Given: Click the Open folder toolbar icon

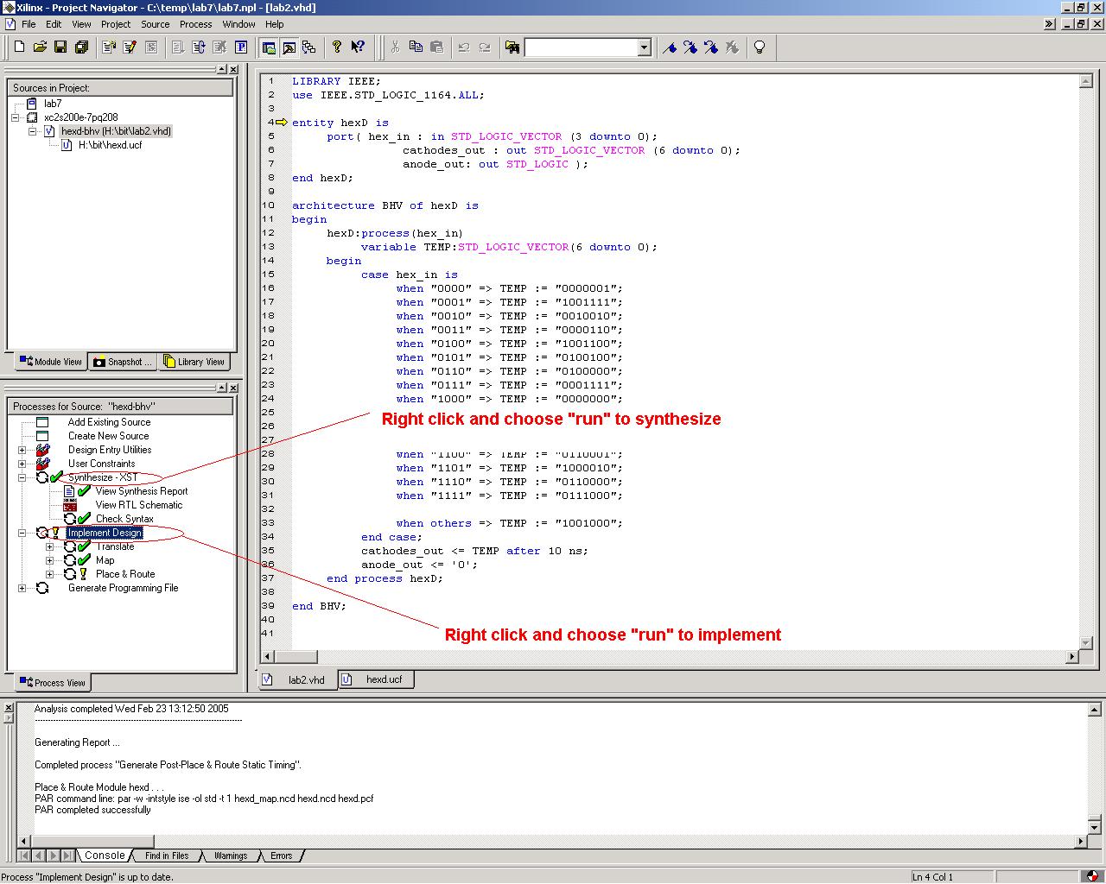Looking at the screenshot, I should [x=40, y=47].
